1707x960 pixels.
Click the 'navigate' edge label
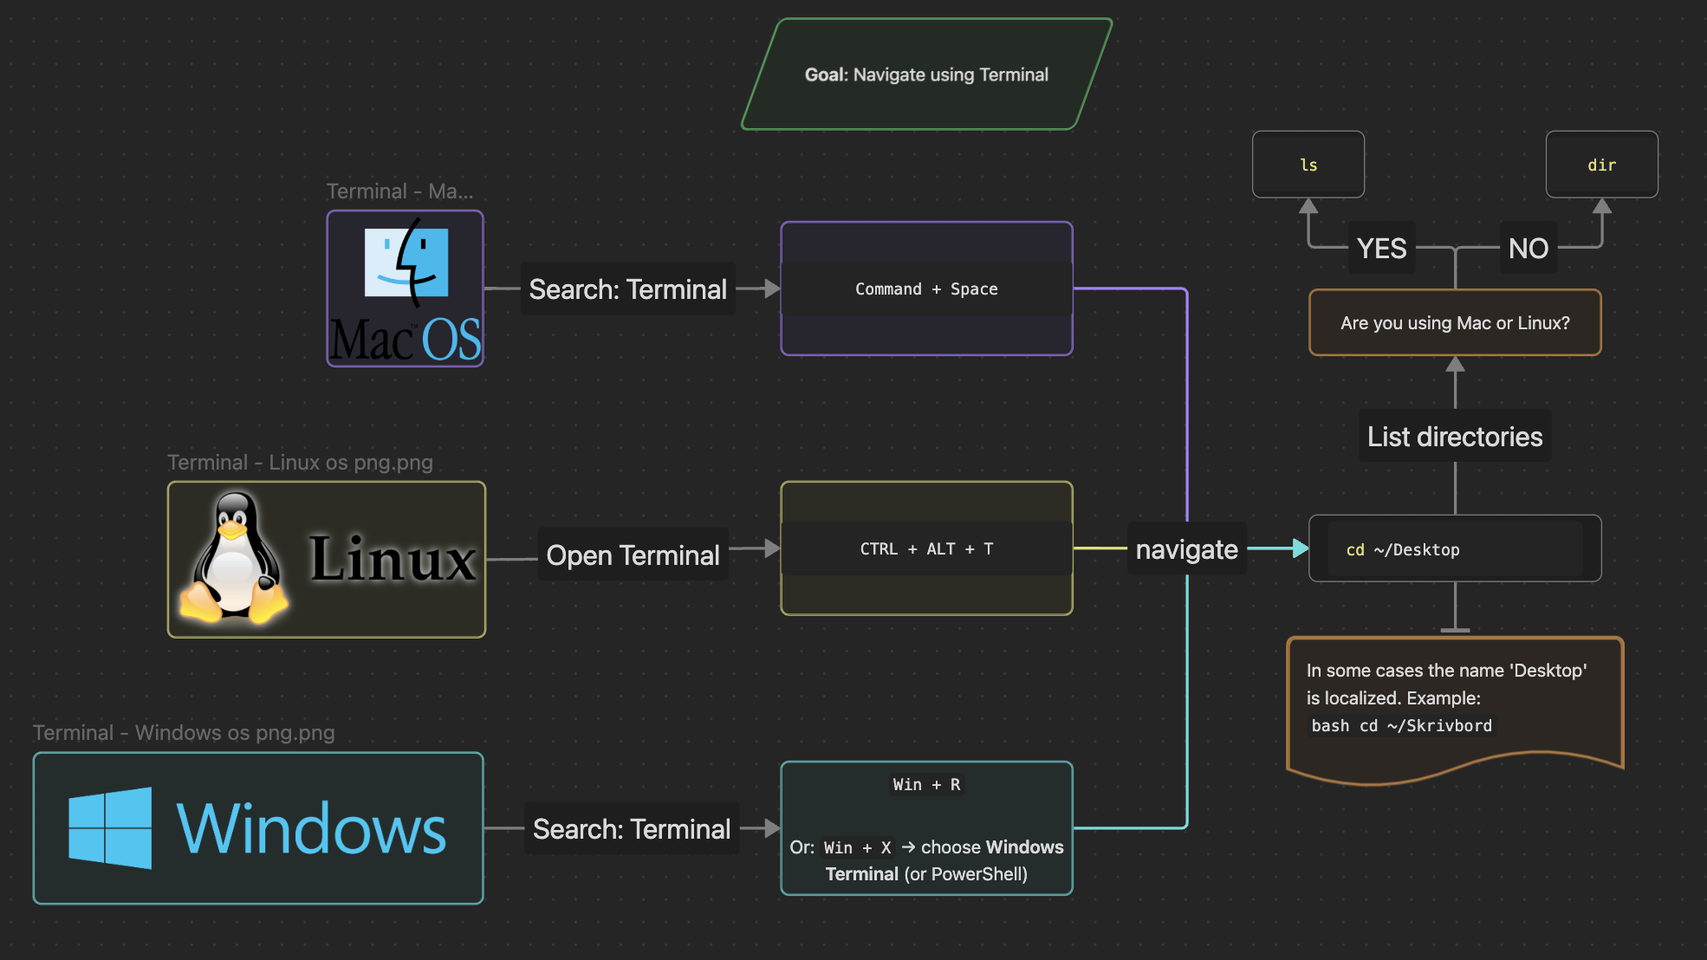1186,548
